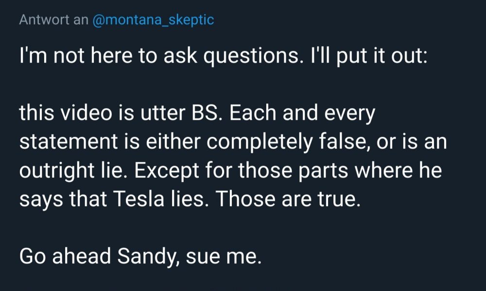Click the text 'this video is utter BS.'
Screen dimensions: 486x291
119,113
